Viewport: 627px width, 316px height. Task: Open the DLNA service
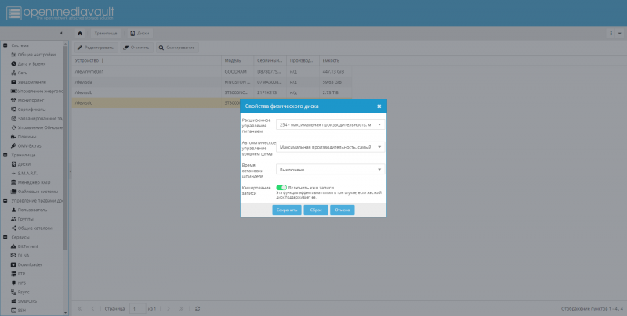click(x=20, y=256)
